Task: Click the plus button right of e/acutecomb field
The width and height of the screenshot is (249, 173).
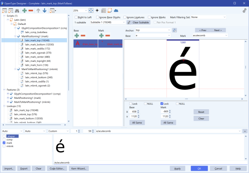Action: [x=245, y=131]
